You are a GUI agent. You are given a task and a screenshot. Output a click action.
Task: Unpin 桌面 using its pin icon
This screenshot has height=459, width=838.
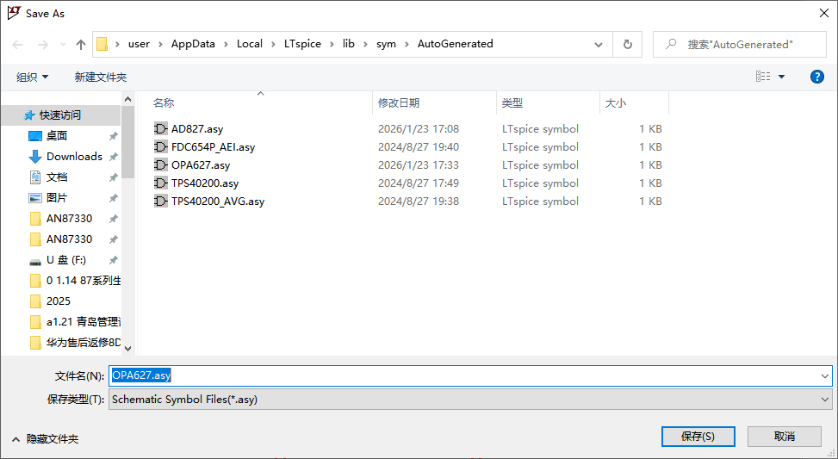[x=114, y=136]
